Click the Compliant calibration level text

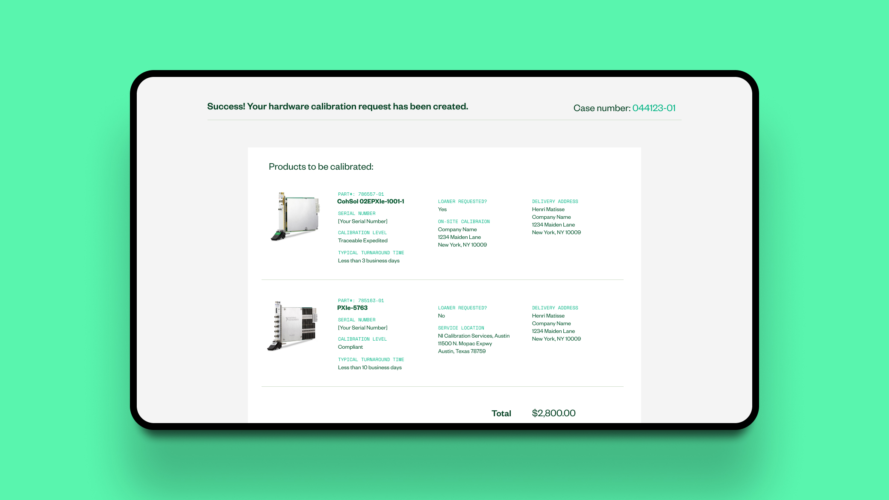coord(350,347)
